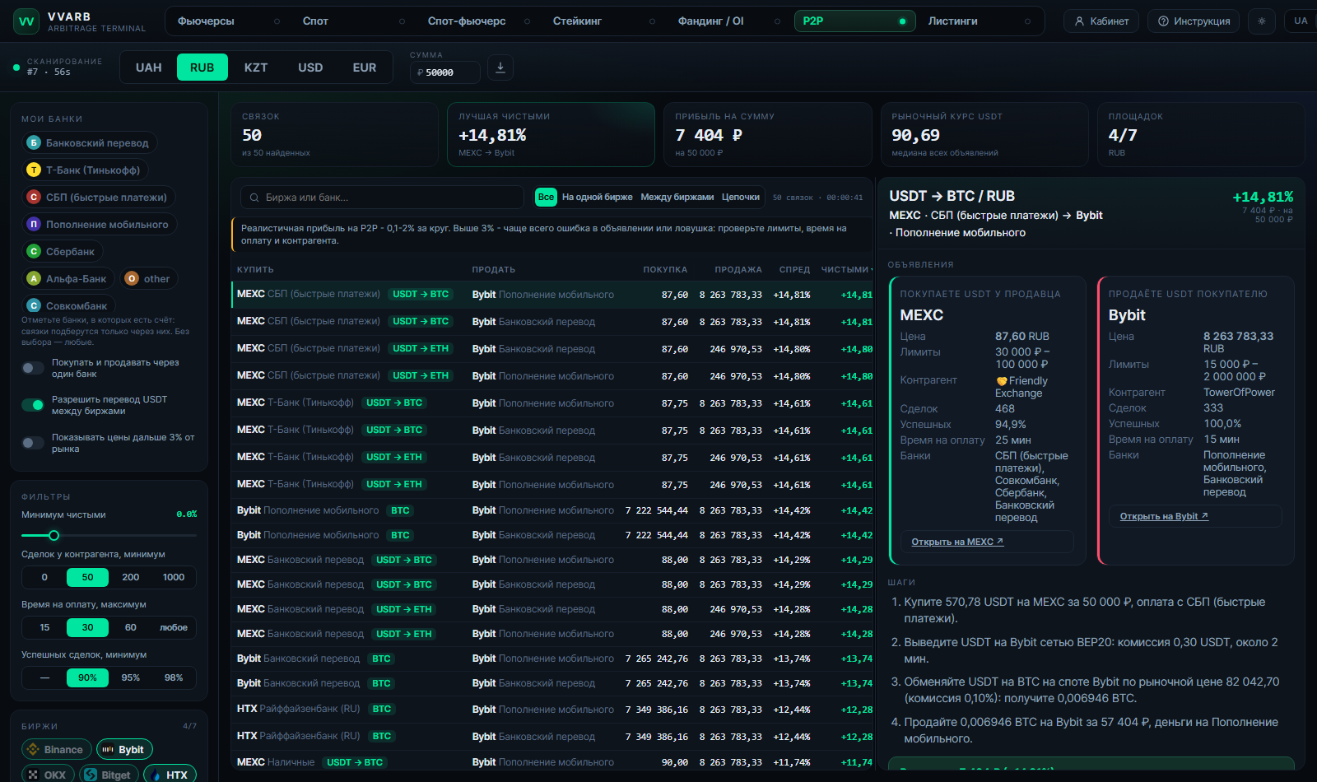Select the HTX exchange chip
The height and width of the screenshot is (782, 1317).
pyautogui.click(x=170, y=775)
